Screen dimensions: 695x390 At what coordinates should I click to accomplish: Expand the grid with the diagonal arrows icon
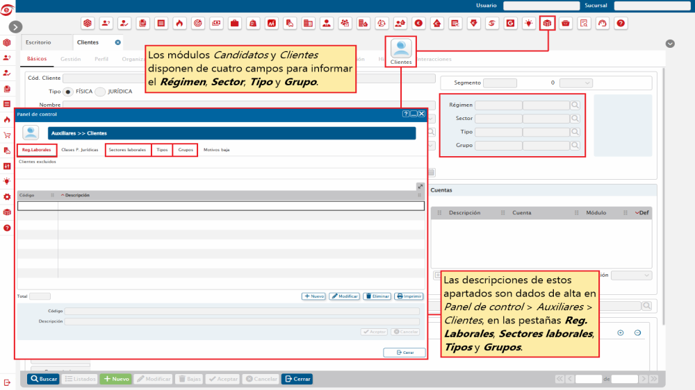pyautogui.click(x=420, y=186)
